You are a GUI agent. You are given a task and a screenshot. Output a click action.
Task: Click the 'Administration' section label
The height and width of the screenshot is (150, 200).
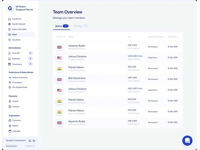click(14, 48)
